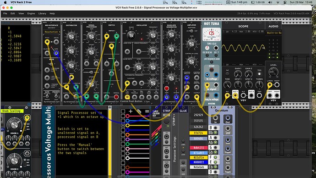Click the Oscillator Pulse Width input jack
This screenshot has width=316, height=178.
click(x=127, y=67)
